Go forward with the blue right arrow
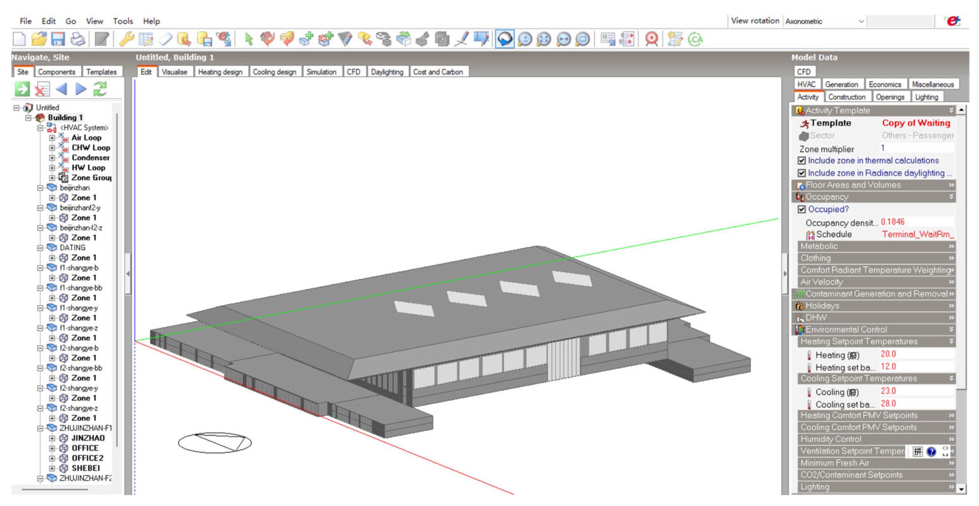The image size is (979, 506). coord(81,89)
